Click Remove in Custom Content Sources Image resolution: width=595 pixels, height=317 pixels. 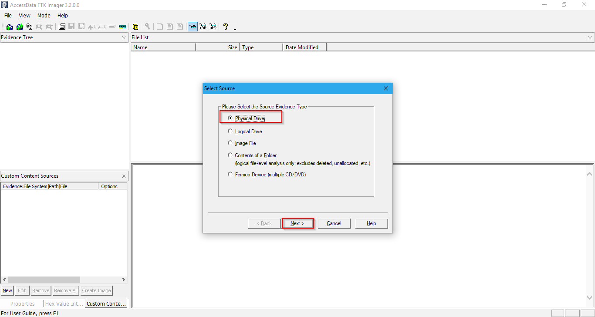pyautogui.click(x=41, y=290)
